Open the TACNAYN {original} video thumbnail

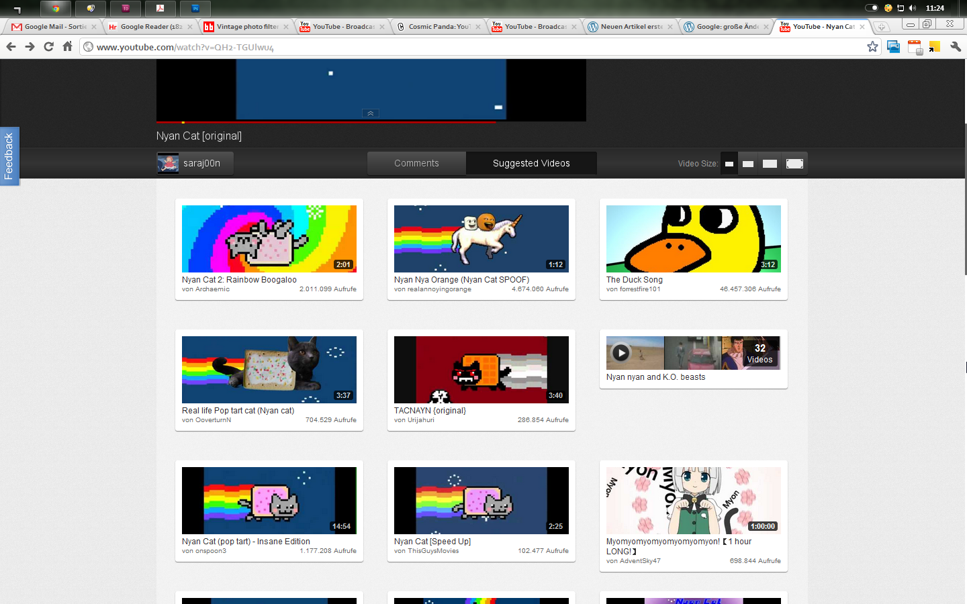[481, 370]
